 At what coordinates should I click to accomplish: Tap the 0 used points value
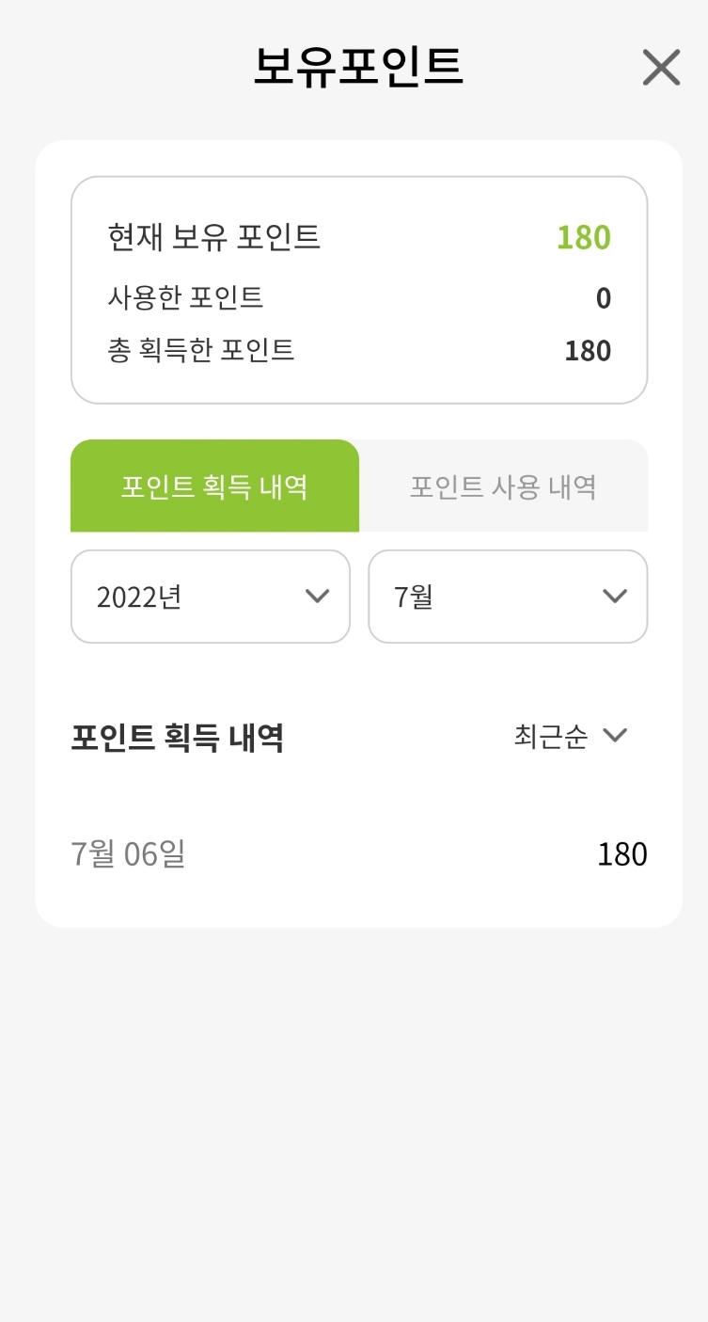(604, 298)
